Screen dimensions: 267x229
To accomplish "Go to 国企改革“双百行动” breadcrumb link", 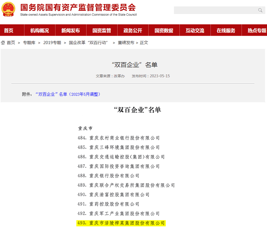I will tap(88, 43).
